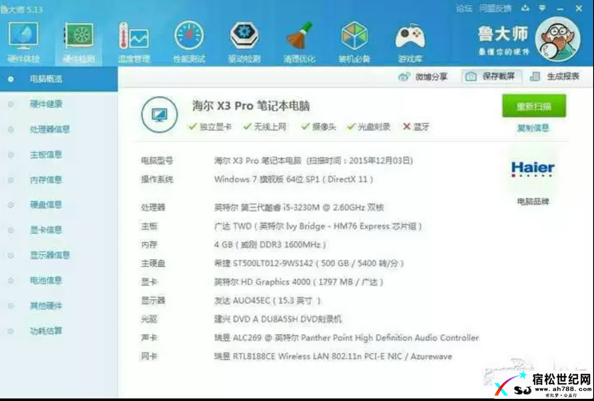
Task: Click the 建兴 DVD A DU8A5SH optical drive value
Action: click(x=278, y=319)
